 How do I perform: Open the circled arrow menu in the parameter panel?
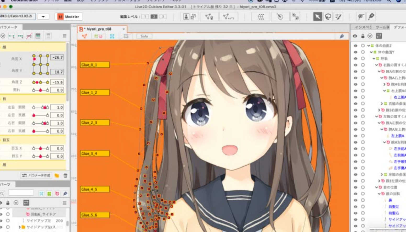tap(3, 36)
